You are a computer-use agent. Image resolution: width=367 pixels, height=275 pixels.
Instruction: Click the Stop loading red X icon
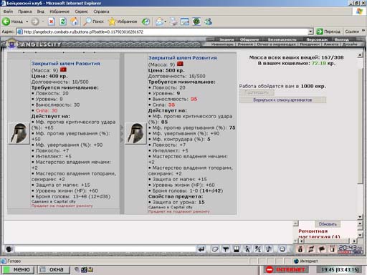[x=51, y=21]
